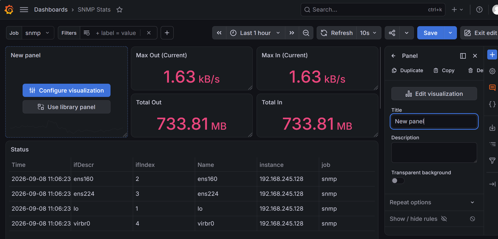Image resolution: width=498 pixels, height=239 pixels.
Task: Click the Description text area
Action: pos(434,152)
